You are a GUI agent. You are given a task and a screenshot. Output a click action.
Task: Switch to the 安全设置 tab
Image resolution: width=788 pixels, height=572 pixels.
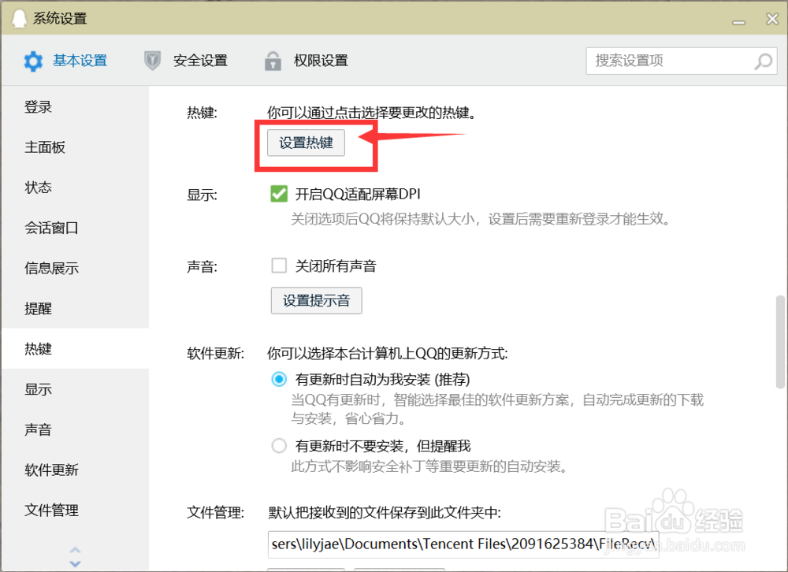click(x=186, y=61)
